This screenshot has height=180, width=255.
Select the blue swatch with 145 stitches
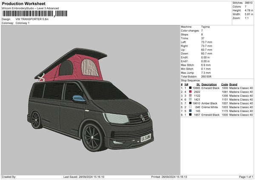190,111
